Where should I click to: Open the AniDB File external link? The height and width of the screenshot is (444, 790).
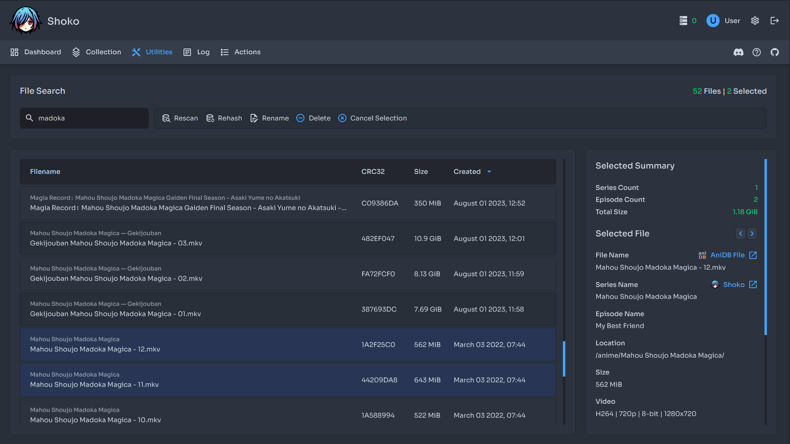pos(727,255)
